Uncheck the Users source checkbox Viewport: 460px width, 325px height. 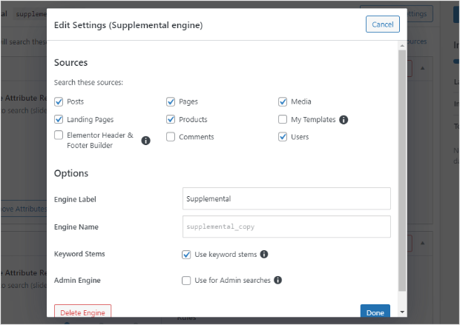click(x=283, y=137)
